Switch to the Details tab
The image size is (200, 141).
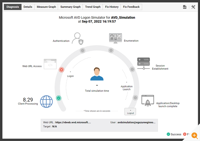point(28,7)
